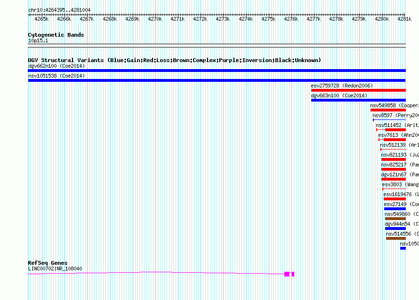This screenshot has height=300, width=419.
Task: Select the blue dgv663n100 gain bar
Action: point(358,100)
